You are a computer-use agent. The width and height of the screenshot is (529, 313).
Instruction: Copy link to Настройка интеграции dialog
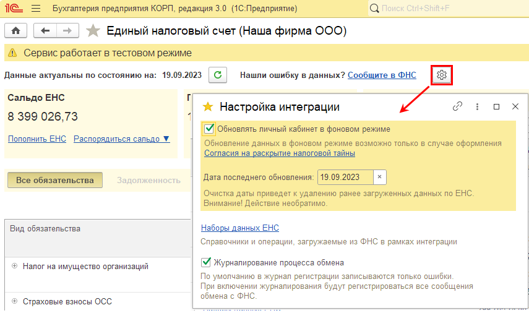pyautogui.click(x=457, y=106)
